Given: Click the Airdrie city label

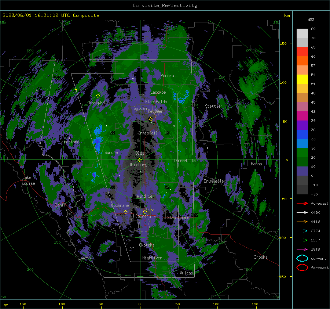Looking at the screenshot, I should (144, 196).
